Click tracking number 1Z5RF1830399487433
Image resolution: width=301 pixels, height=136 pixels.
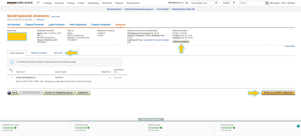click(x=26, y=78)
